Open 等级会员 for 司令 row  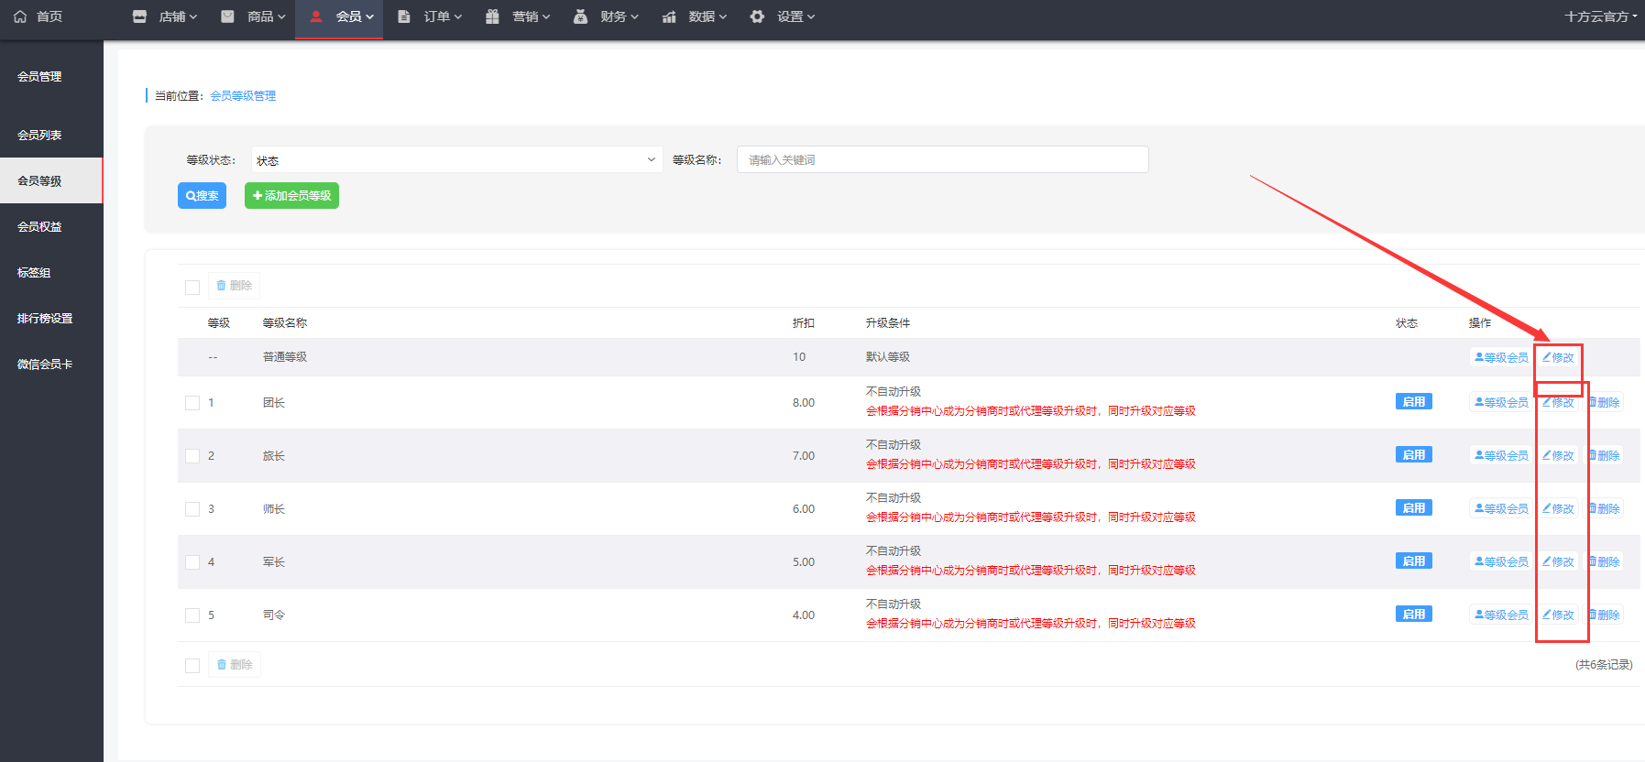click(1501, 615)
